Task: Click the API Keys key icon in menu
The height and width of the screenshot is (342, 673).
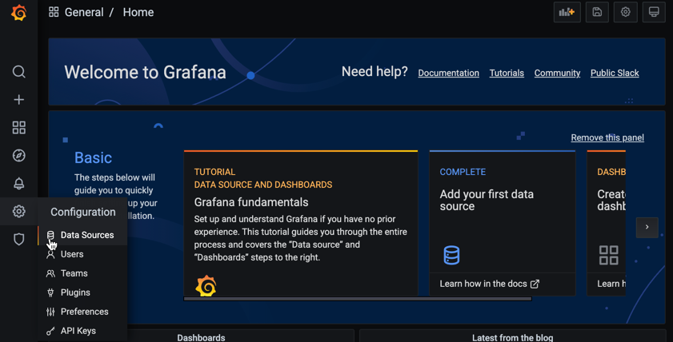Action: [50, 331]
